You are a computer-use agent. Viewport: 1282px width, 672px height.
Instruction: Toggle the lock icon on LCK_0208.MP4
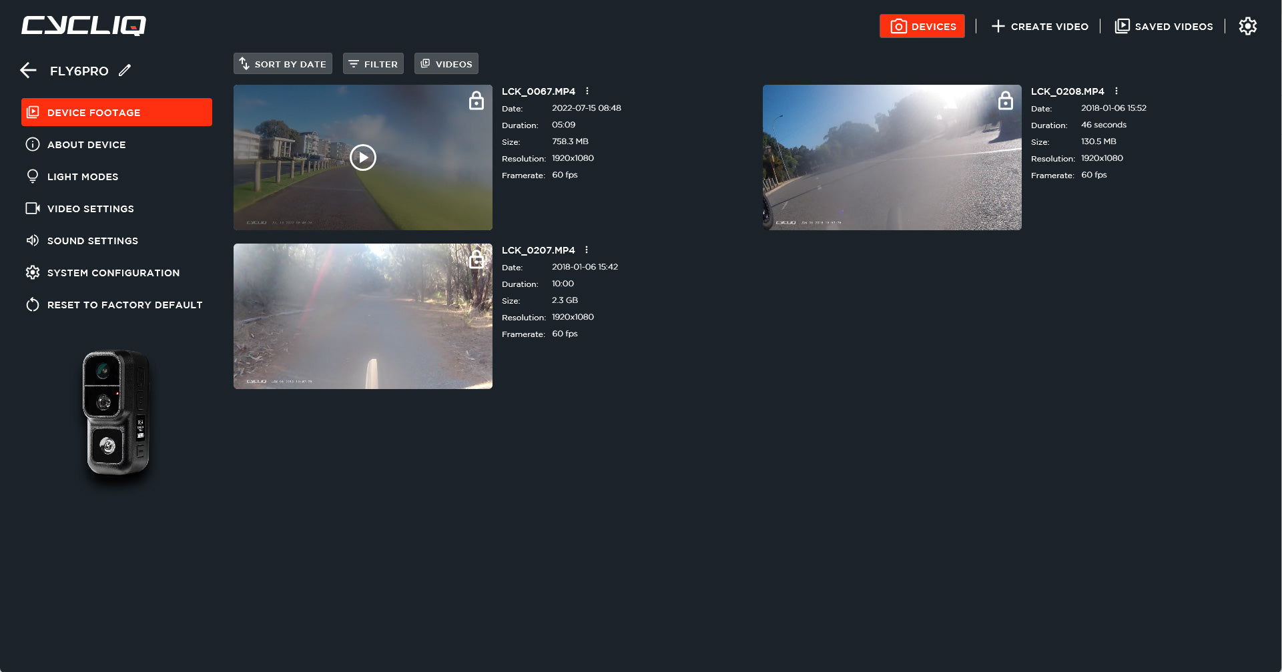click(x=1005, y=101)
